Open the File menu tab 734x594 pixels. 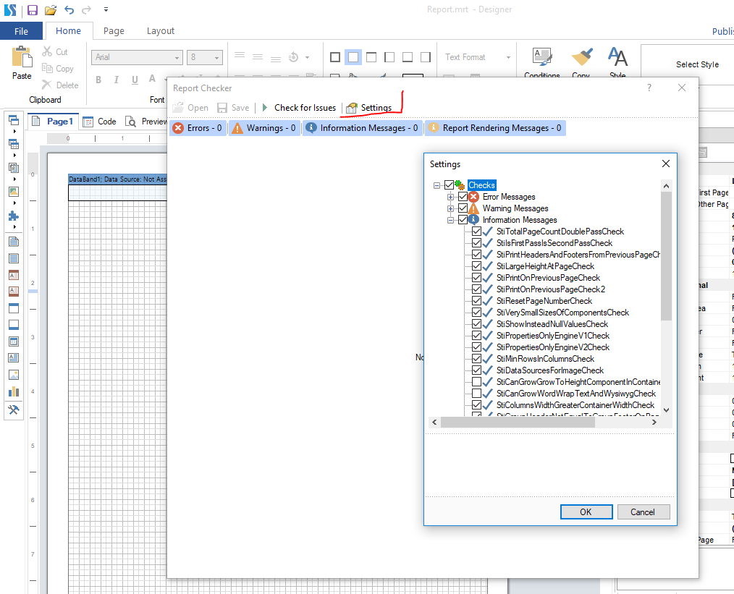click(21, 31)
